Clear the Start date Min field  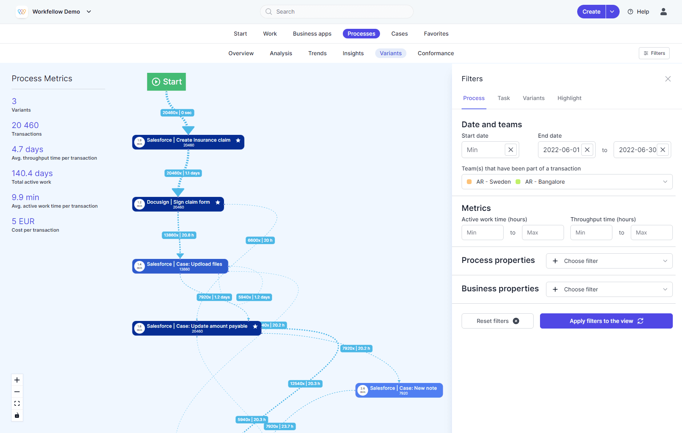[511, 150]
